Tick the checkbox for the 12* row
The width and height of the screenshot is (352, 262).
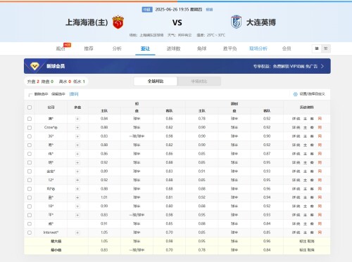tap(30, 180)
